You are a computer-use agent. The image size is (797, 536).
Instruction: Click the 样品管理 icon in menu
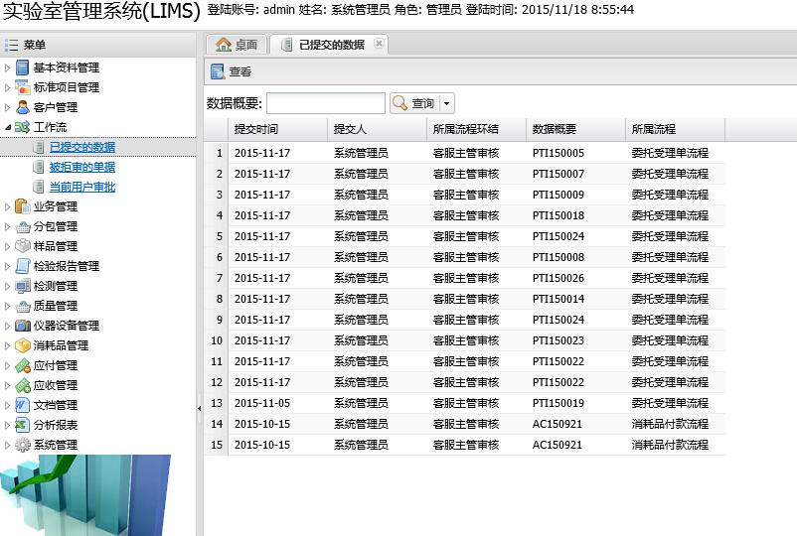tap(23, 246)
